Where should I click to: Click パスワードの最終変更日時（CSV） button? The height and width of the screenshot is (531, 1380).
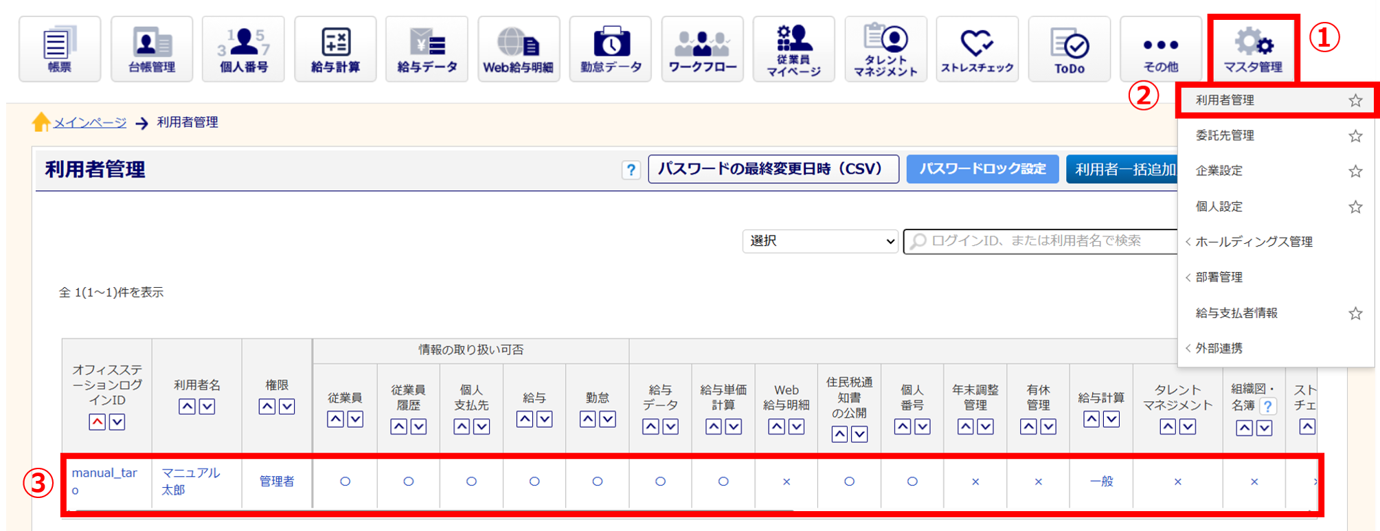point(773,169)
